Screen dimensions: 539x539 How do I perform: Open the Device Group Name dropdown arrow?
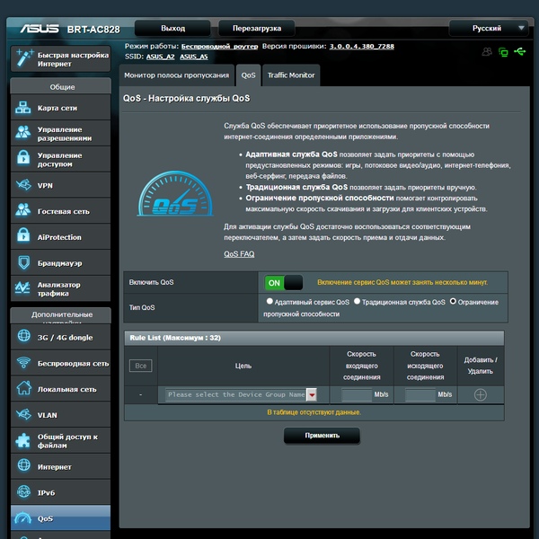[x=312, y=394]
